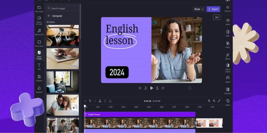Select the English lesson title in preview
Viewport: 267px width, 133px height.
click(122, 34)
